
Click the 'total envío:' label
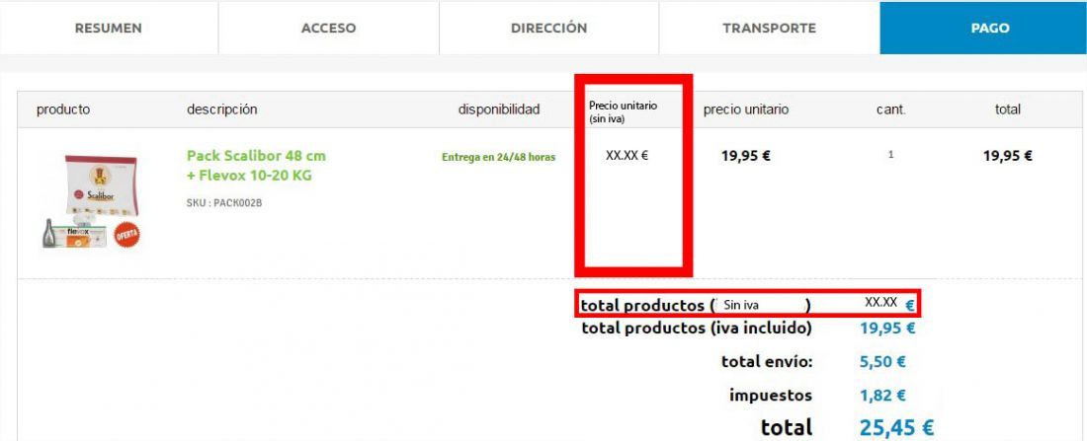(767, 361)
